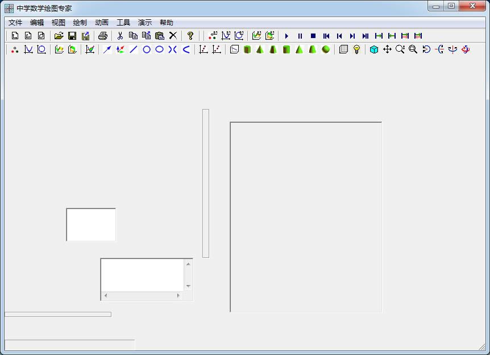Select the circle-on-axes curve tool

pyautogui.click(x=41, y=49)
